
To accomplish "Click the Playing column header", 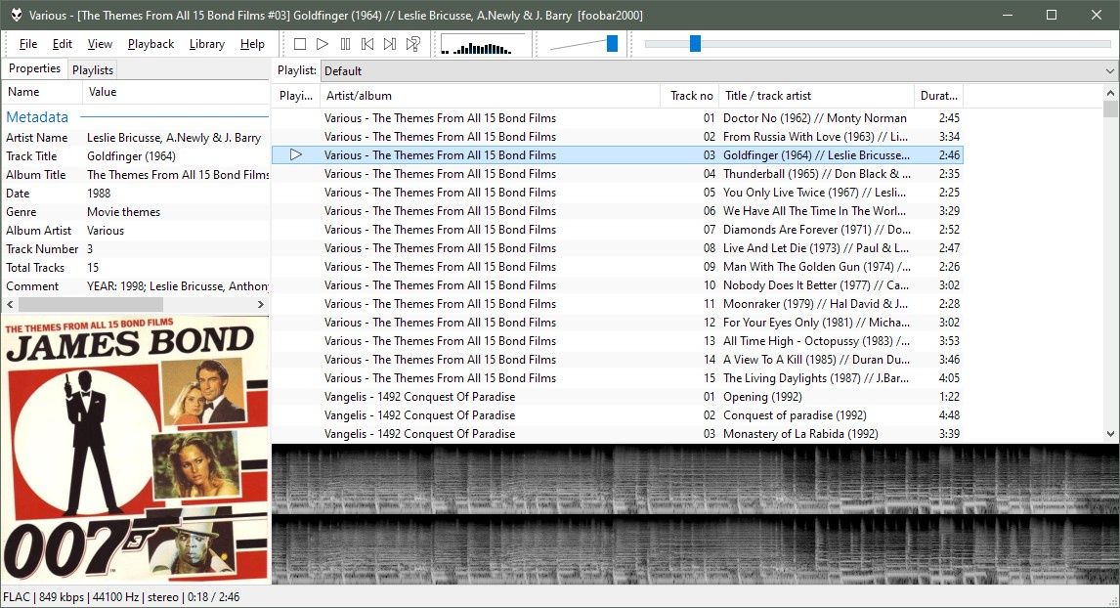I will (296, 96).
